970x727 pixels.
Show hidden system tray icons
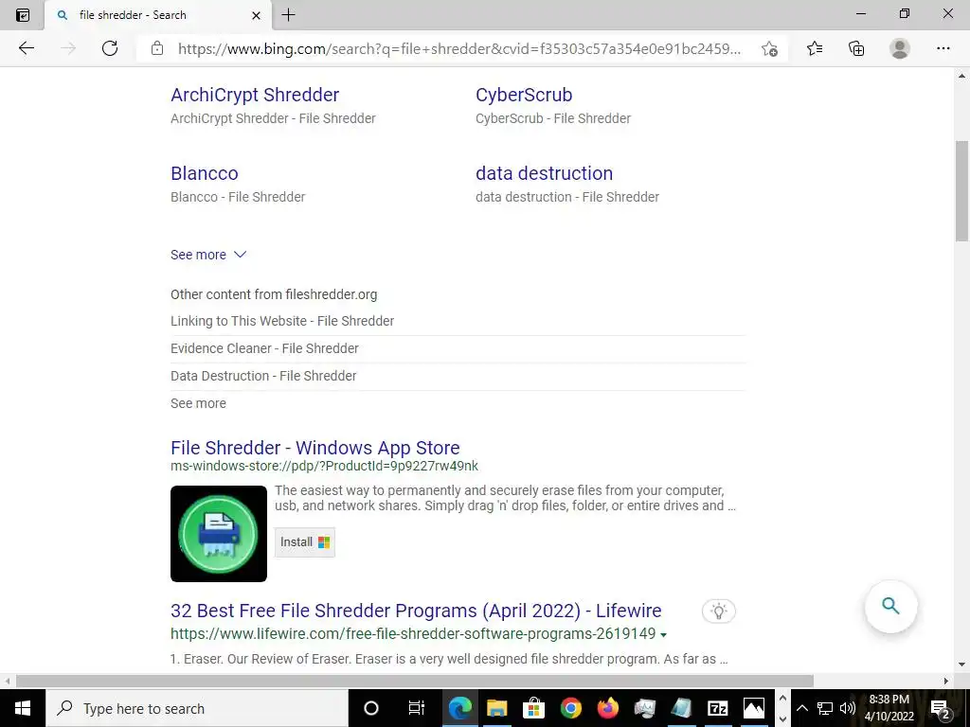pos(802,708)
